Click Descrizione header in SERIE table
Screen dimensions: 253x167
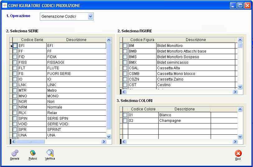pyautogui.click(x=76, y=40)
